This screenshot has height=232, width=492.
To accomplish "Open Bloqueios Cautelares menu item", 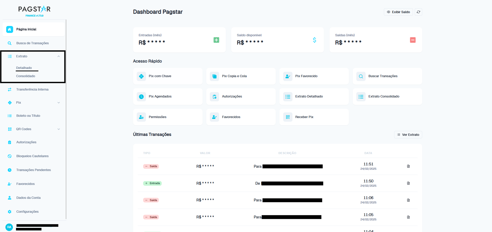I will pos(33,156).
